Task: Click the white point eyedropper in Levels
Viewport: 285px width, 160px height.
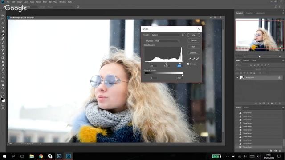Action: click(x=198, y=58)
